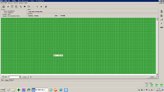The height and width of the screenshot is (92, 164).
Task: Click the Copy data to image files mode text
Action: point(36,12)
